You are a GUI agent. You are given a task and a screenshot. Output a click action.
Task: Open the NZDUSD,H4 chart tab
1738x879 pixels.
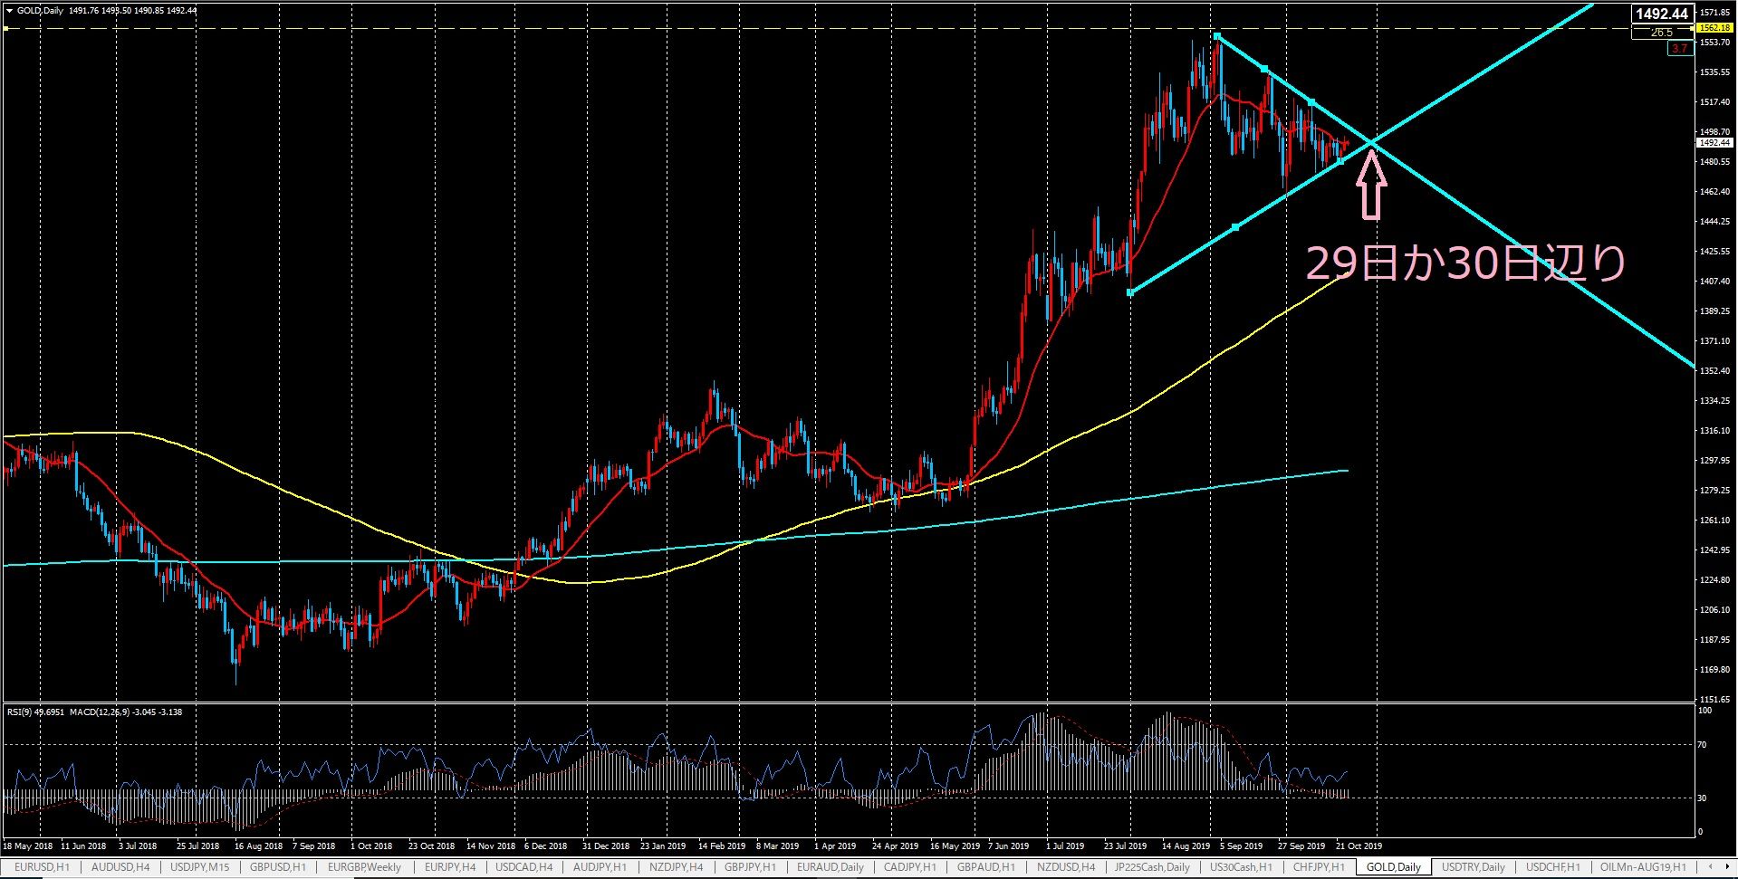coord(1066,867)
